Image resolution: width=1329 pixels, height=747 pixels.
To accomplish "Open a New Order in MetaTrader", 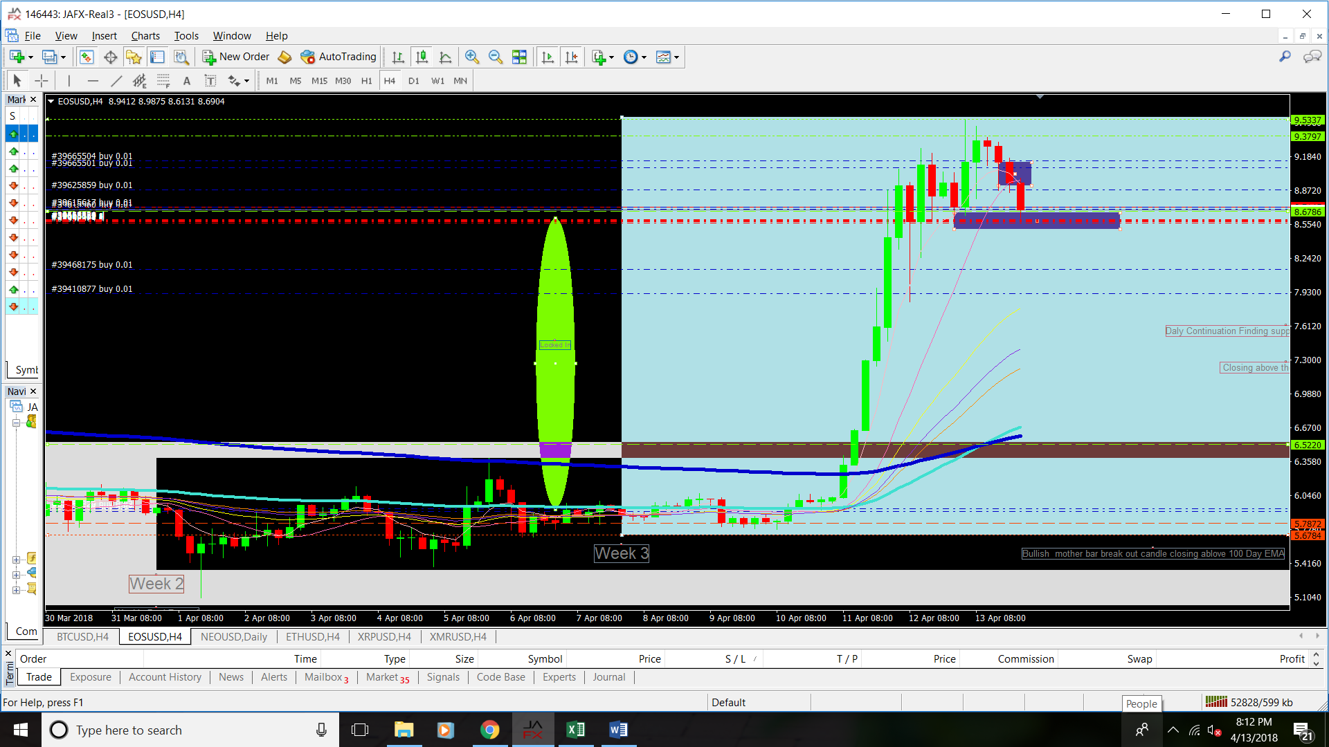I will coord(235,57).
